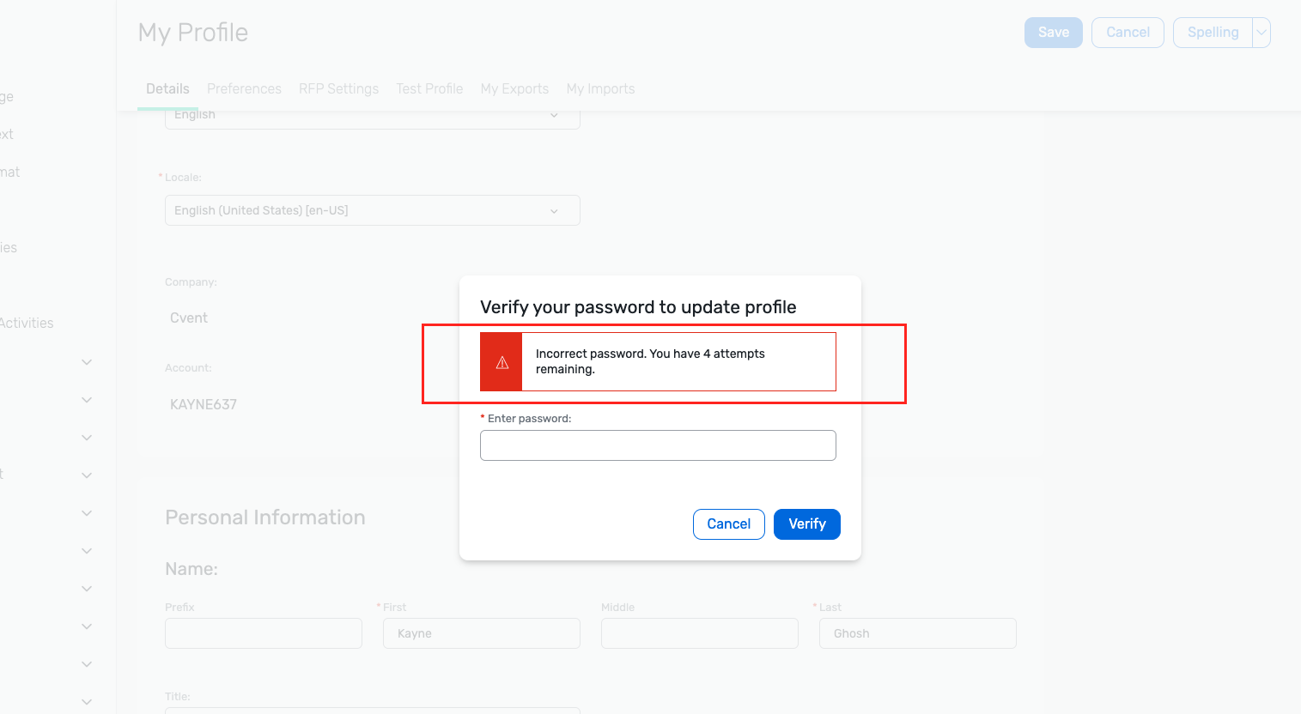The width and height of the screenshot is (1301, 714).
Task: Open the My Imports tab
Action: tap(600, 89)
